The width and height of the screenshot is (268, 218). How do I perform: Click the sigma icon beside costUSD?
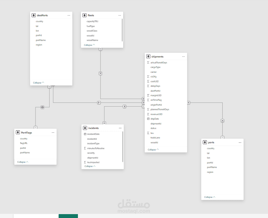pyautogui.click(x=148, y=81)
